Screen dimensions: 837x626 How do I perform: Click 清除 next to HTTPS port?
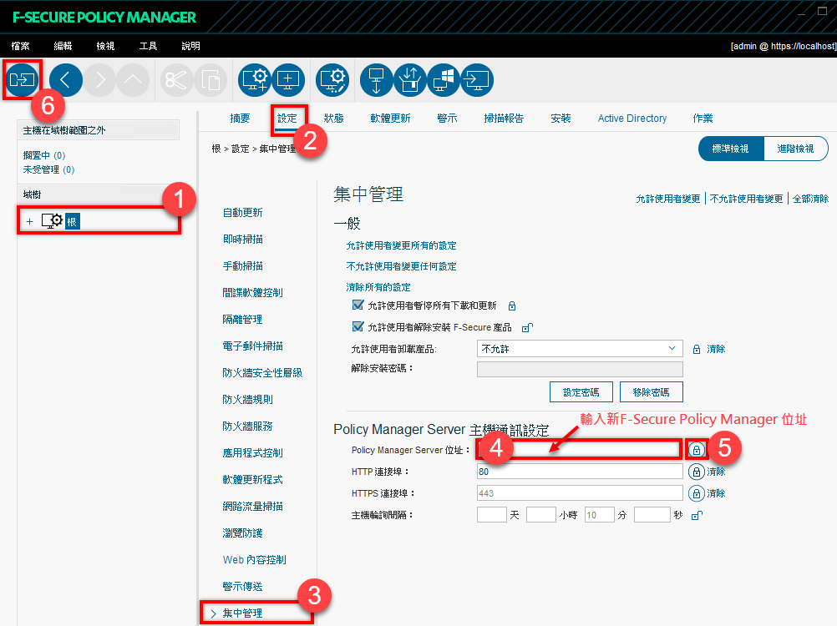pyautogui.click(x=717, y=494)
